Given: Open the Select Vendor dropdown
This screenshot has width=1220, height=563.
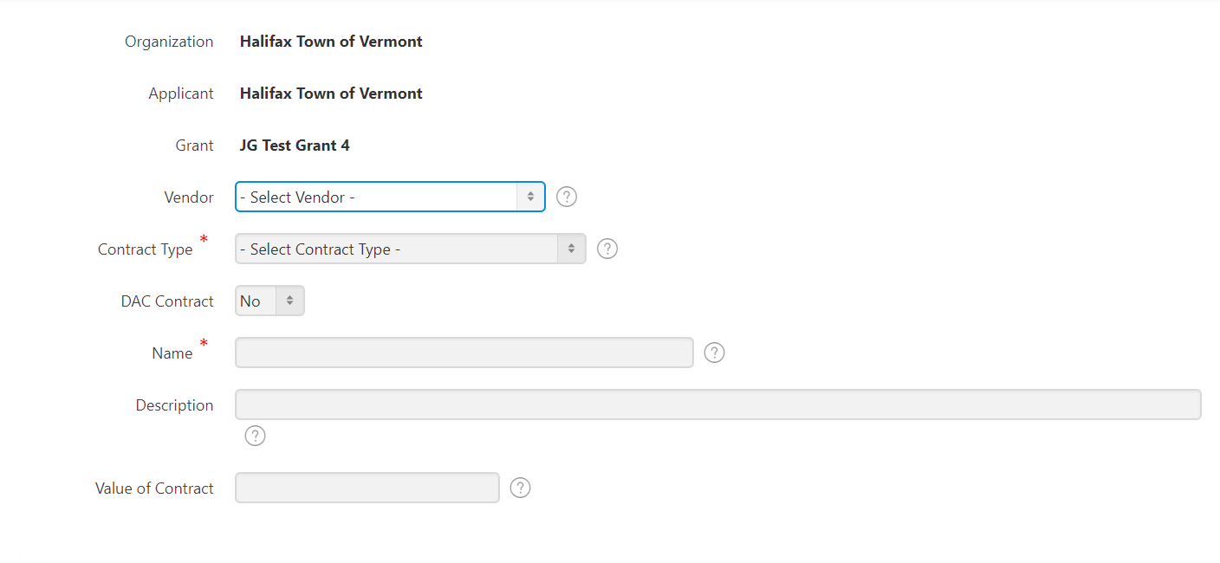Looking at the screenshot, I should click(390, 197).
